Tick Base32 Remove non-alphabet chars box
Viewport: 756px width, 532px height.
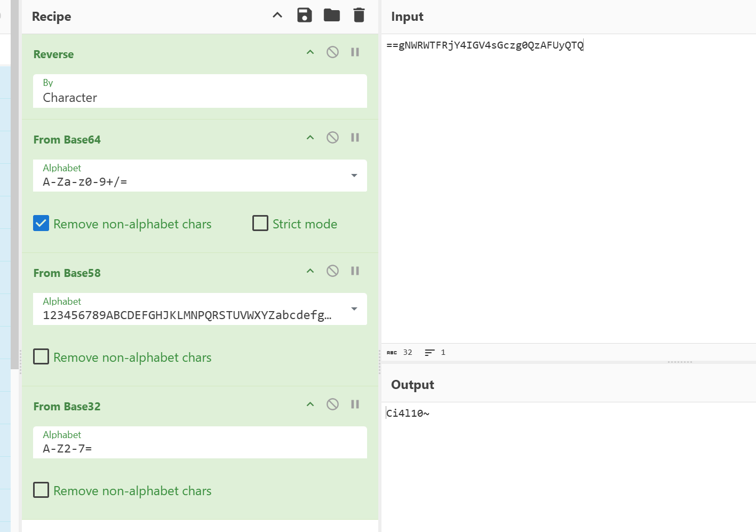coord(41,490)
